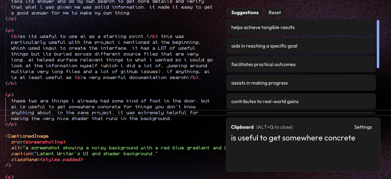Click the className={styles.padded} line
Image resolution: width=391 pixels, height=179 pixels.
point(47,160)
